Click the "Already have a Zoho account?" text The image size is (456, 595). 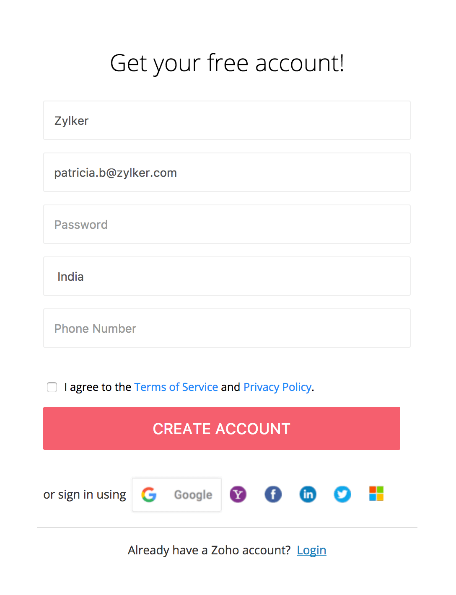[x=209, y=550]
